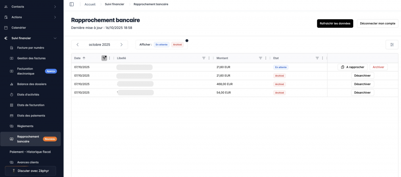Image resolution: width=401 pixels, height=177 pixels.
Task: Select Règlements in the sidebar
Action: click(25, 126)
